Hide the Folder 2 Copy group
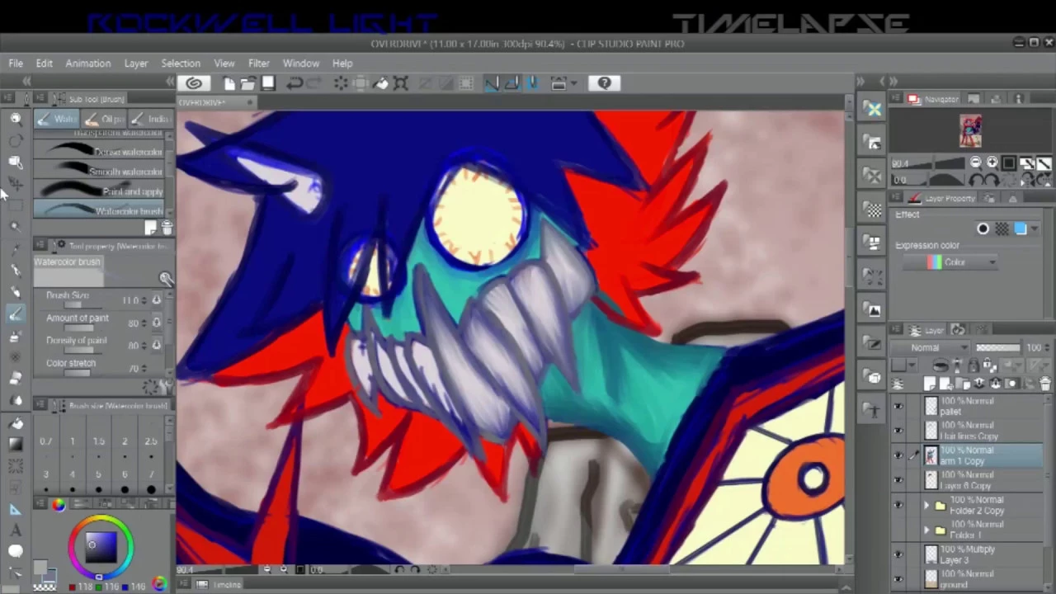Viewport: 1056px width, 594px height. [898, 505]
